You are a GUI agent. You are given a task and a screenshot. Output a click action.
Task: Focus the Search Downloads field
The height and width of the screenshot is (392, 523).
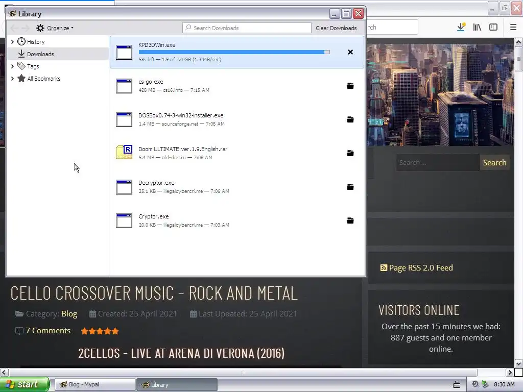tap(247, 28)
